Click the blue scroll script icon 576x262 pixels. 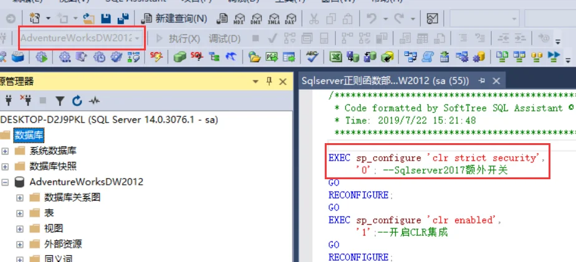pyautogui.click(x=427, y=57)
